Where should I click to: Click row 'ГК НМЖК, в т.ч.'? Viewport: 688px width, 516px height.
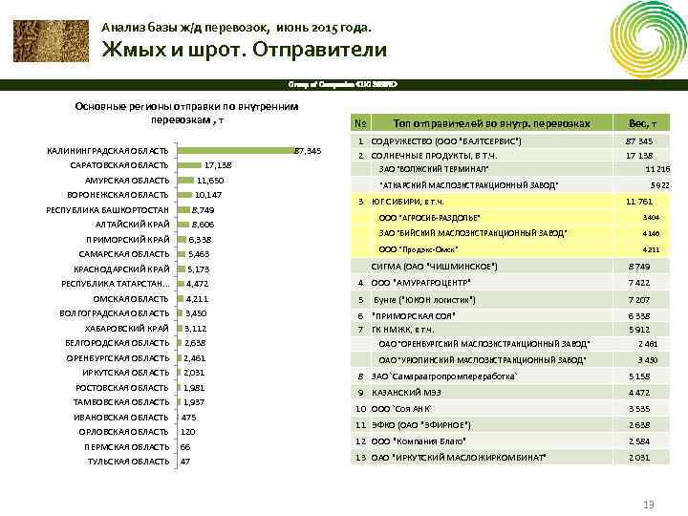(x=510, y=330)
